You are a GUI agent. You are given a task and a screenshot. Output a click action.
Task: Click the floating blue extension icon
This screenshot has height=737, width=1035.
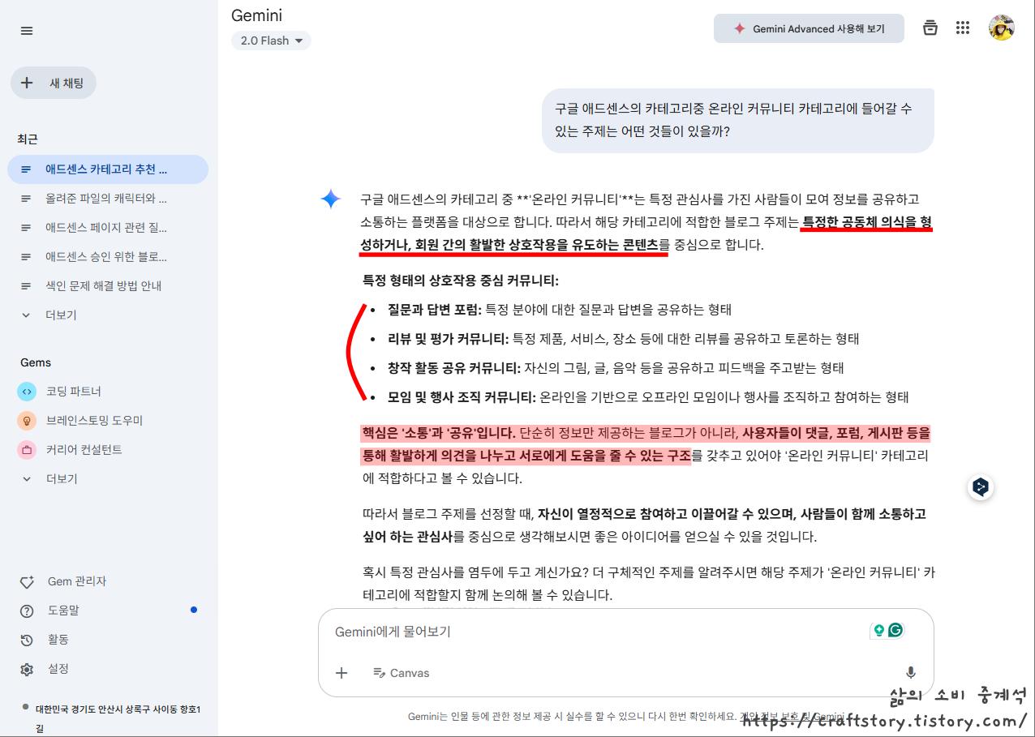coord(981,487)
